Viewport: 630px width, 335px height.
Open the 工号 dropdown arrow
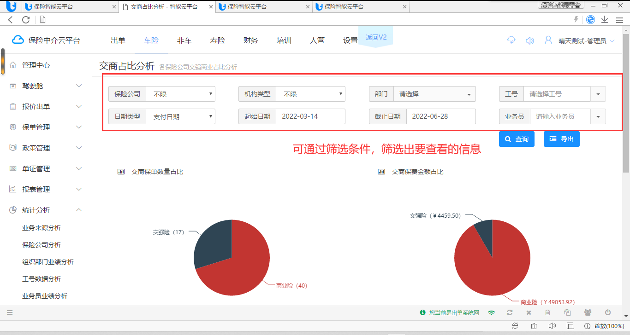pyautogui.click(x=598, y=94)
